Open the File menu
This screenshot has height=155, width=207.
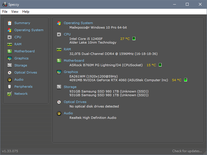5,12
